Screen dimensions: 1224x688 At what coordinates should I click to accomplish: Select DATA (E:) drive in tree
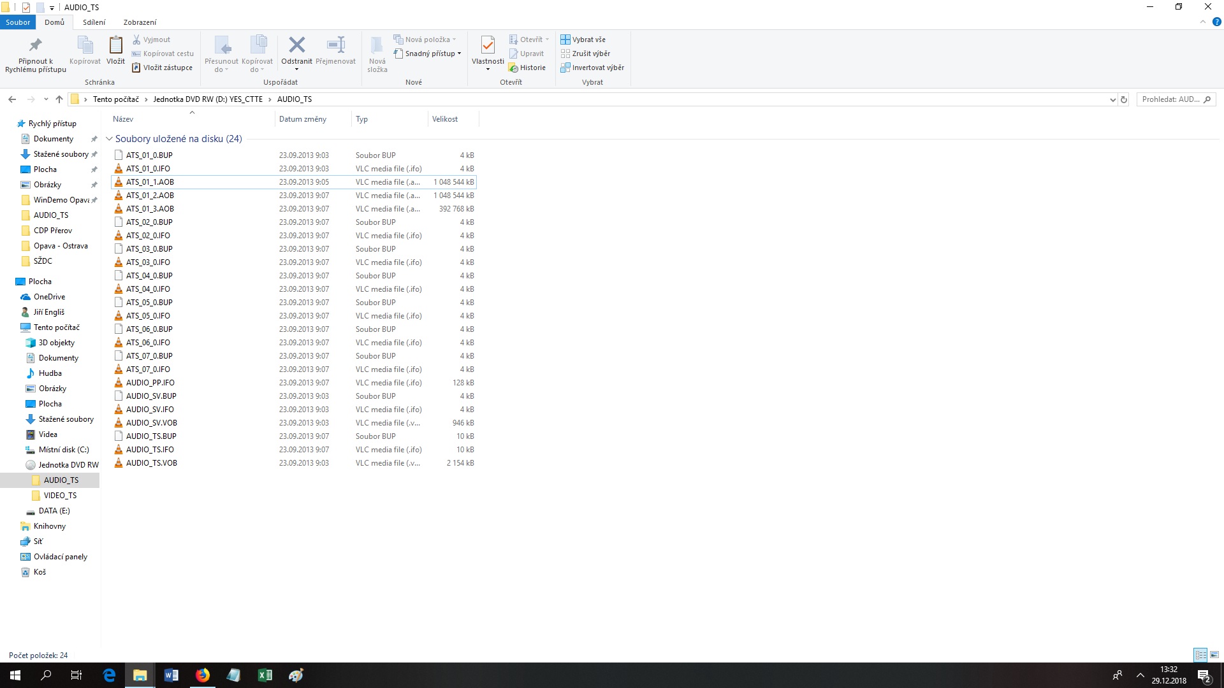click(54, 511)
